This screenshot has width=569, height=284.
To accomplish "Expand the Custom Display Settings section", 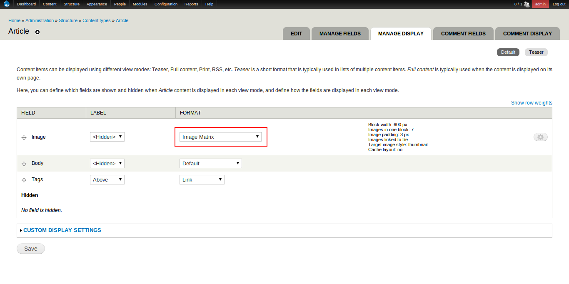I will coord(62,230).
